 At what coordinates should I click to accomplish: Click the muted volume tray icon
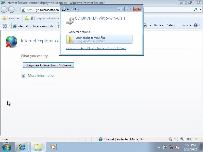pyautogui.click(x=177, y=147)
